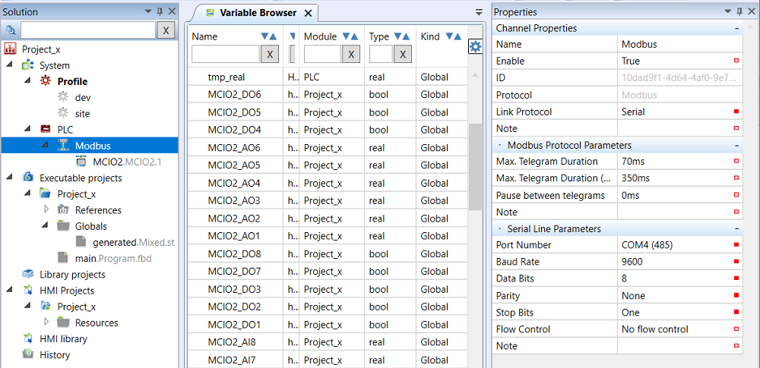Clear the Name column filter
Viewport: 760px width, 368px height.
[270, 54]
